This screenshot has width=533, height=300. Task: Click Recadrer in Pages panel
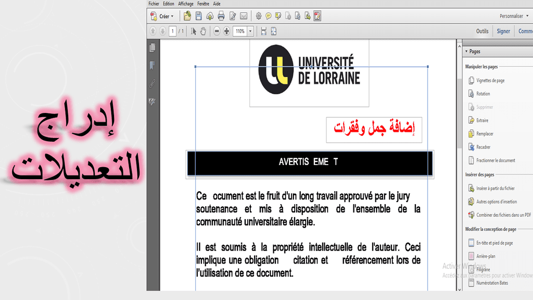click(479, 147)
